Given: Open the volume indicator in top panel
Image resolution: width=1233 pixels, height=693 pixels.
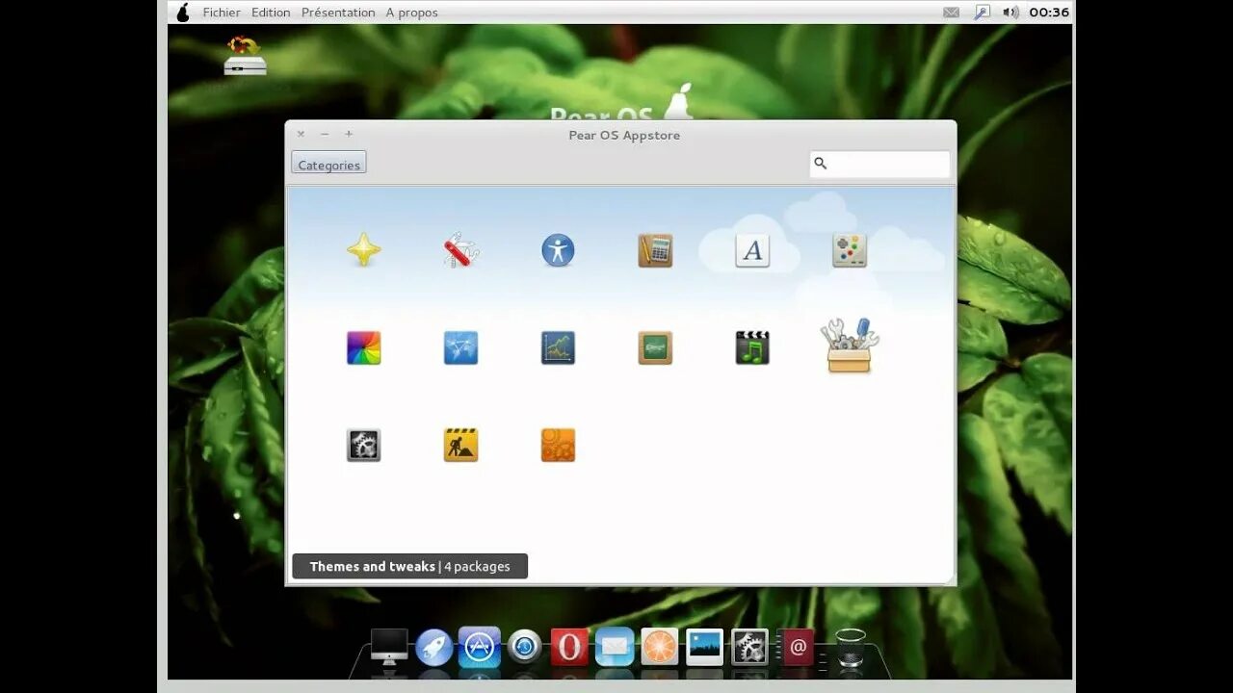Looking at the screenshot, I should 1010,13.
